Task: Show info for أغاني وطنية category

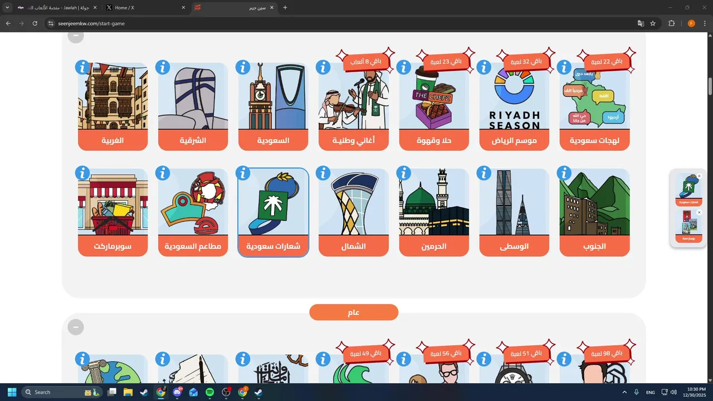Action: pyautogui.click(x=323, y=67)
